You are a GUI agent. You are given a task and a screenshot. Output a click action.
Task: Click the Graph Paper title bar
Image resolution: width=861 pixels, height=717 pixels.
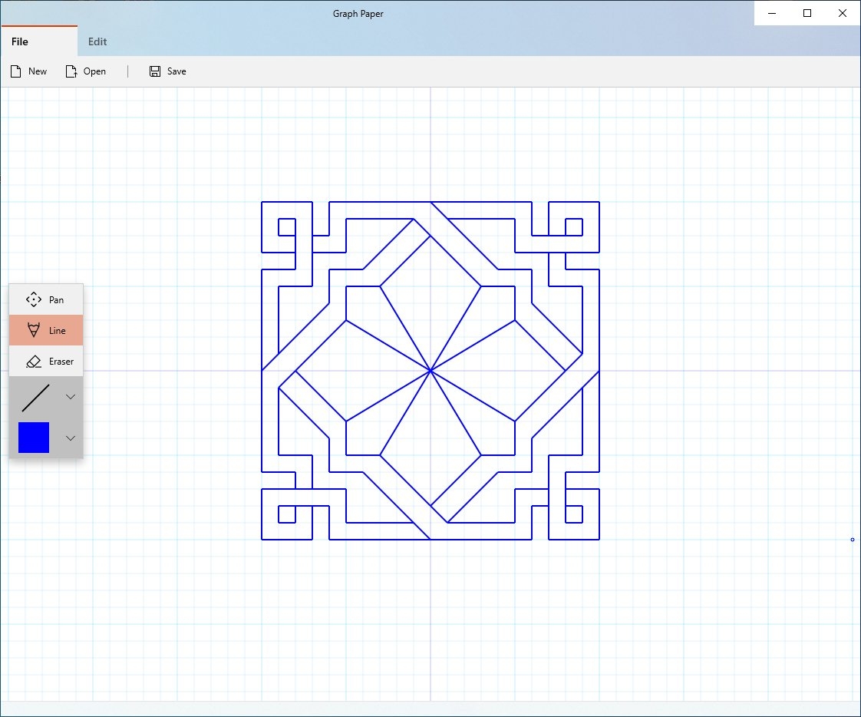coord(358,13)
